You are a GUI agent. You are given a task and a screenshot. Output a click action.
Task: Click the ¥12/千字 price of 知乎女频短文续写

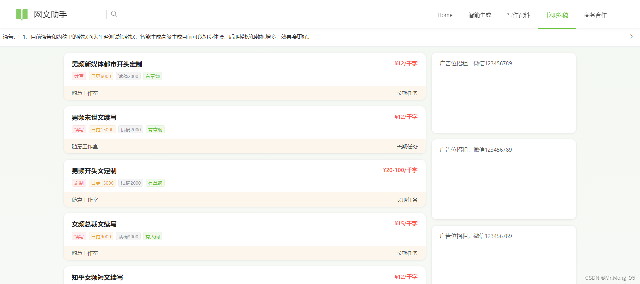(x=406, y=277)
